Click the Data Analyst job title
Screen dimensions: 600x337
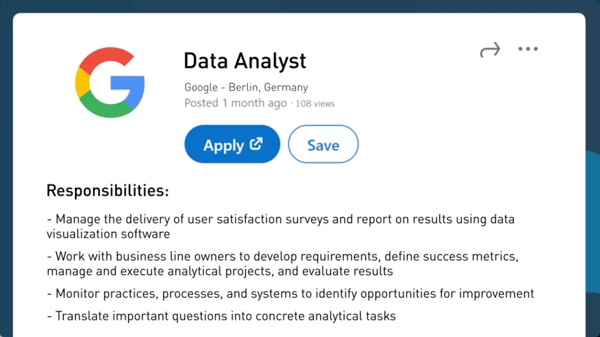(245, 60)
